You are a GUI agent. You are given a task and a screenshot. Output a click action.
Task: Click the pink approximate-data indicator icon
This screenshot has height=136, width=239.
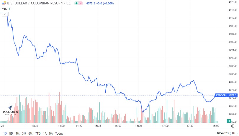[81, 3]
